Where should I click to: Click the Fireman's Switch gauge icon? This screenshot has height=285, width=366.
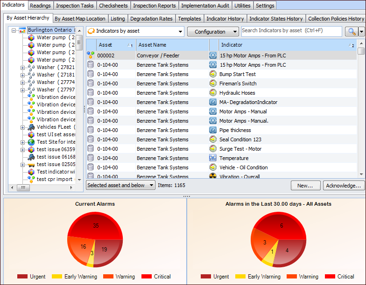click(212, 83)
